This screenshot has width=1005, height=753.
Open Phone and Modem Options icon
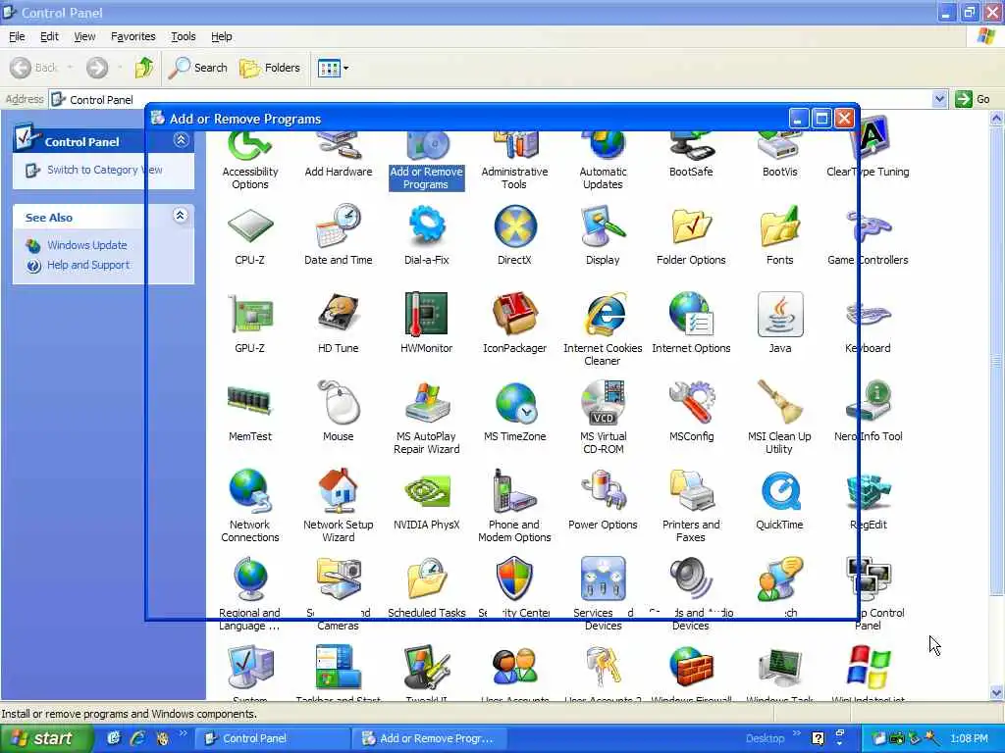(514, 491)
